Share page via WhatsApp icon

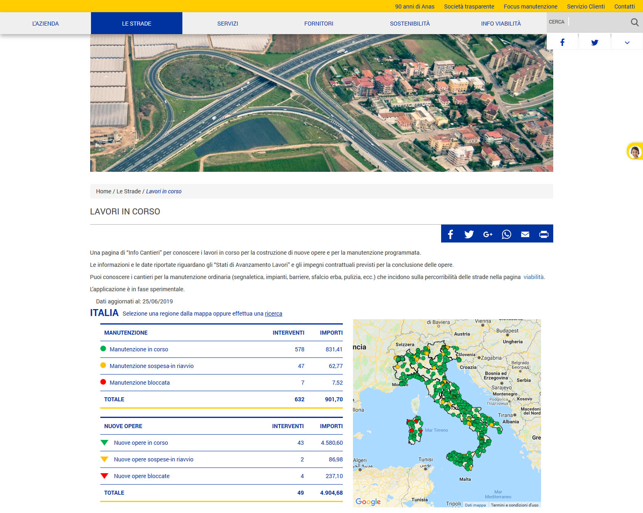(x=507, y=234)
